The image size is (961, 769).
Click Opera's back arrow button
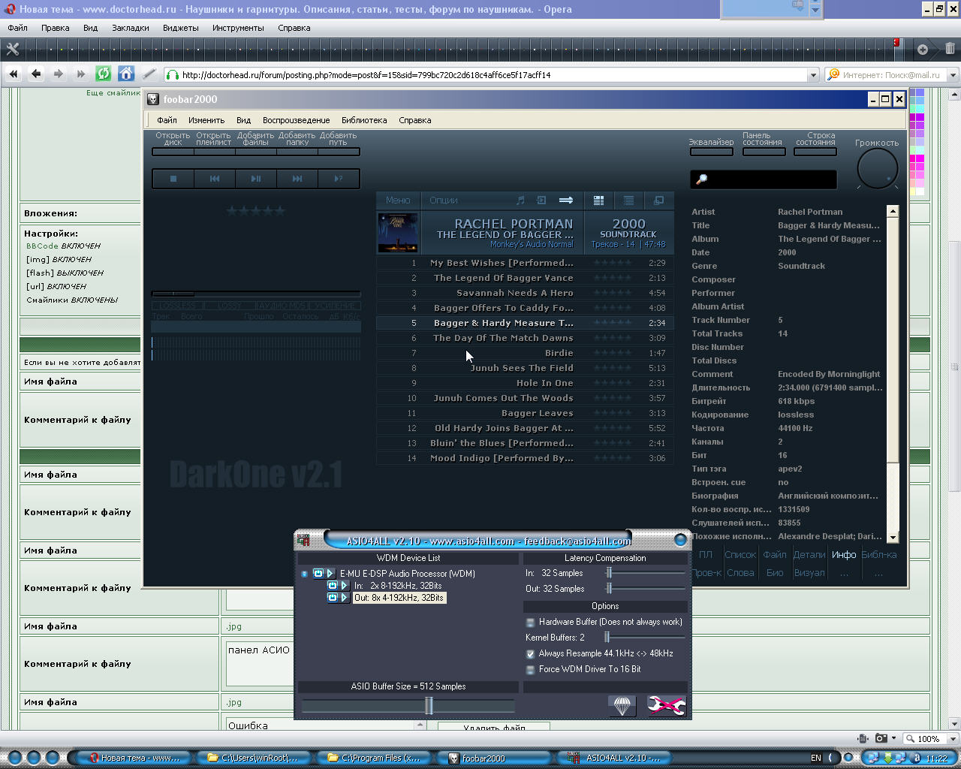coord(35,74)
